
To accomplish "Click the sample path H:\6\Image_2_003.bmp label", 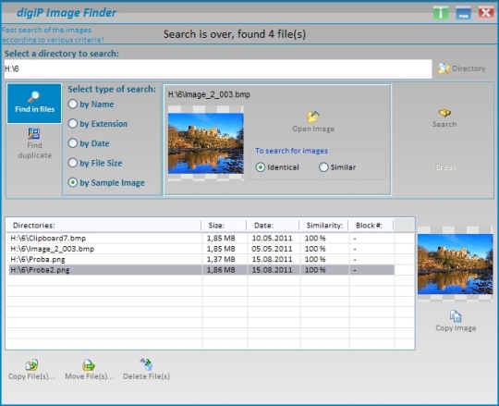I will point(209,94).
